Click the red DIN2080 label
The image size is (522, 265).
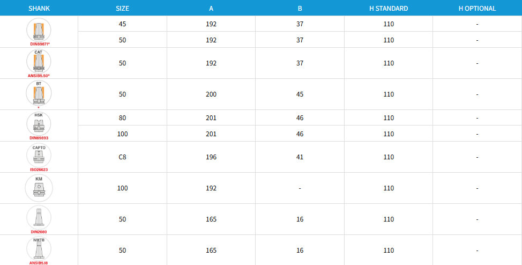(x=39, y=232)
